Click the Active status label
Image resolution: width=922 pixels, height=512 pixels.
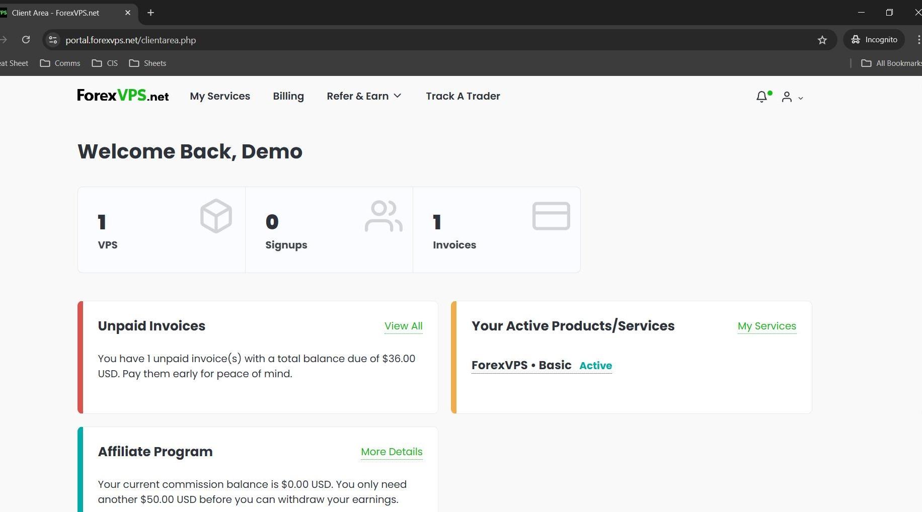pyautogui.click(x=596, y=366)
